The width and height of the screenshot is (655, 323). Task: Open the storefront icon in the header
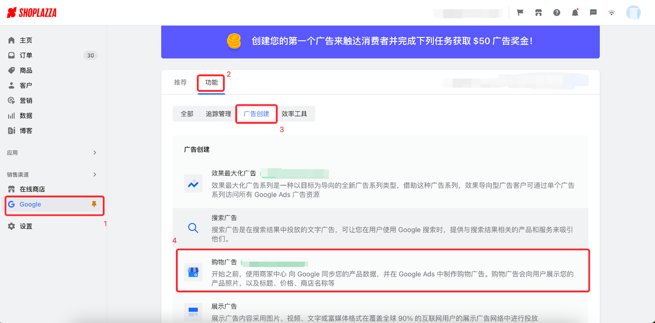click(538, 12)
